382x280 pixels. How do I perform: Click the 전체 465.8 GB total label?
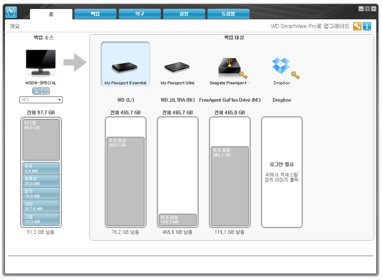coord(230,113)
